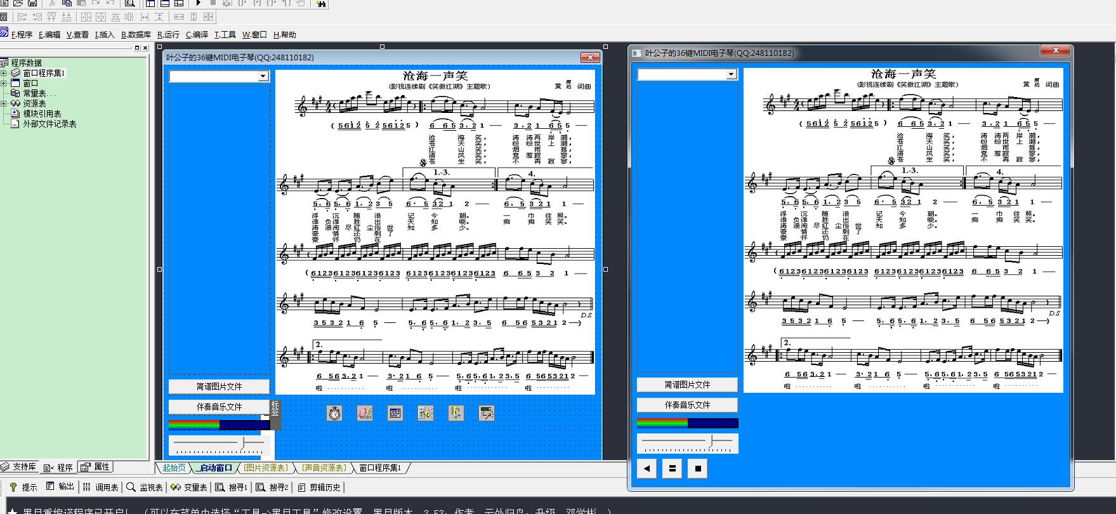Switch to the 支持库 panel tab
The height and width of the screenshot is (514, 1116).
(19, 466)
